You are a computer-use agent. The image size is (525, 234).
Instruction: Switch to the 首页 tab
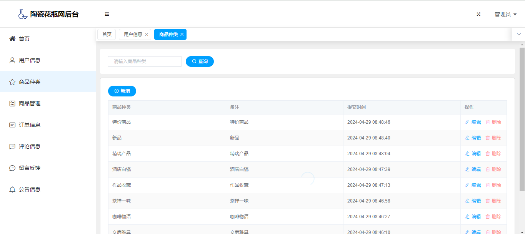click(107, 34)
